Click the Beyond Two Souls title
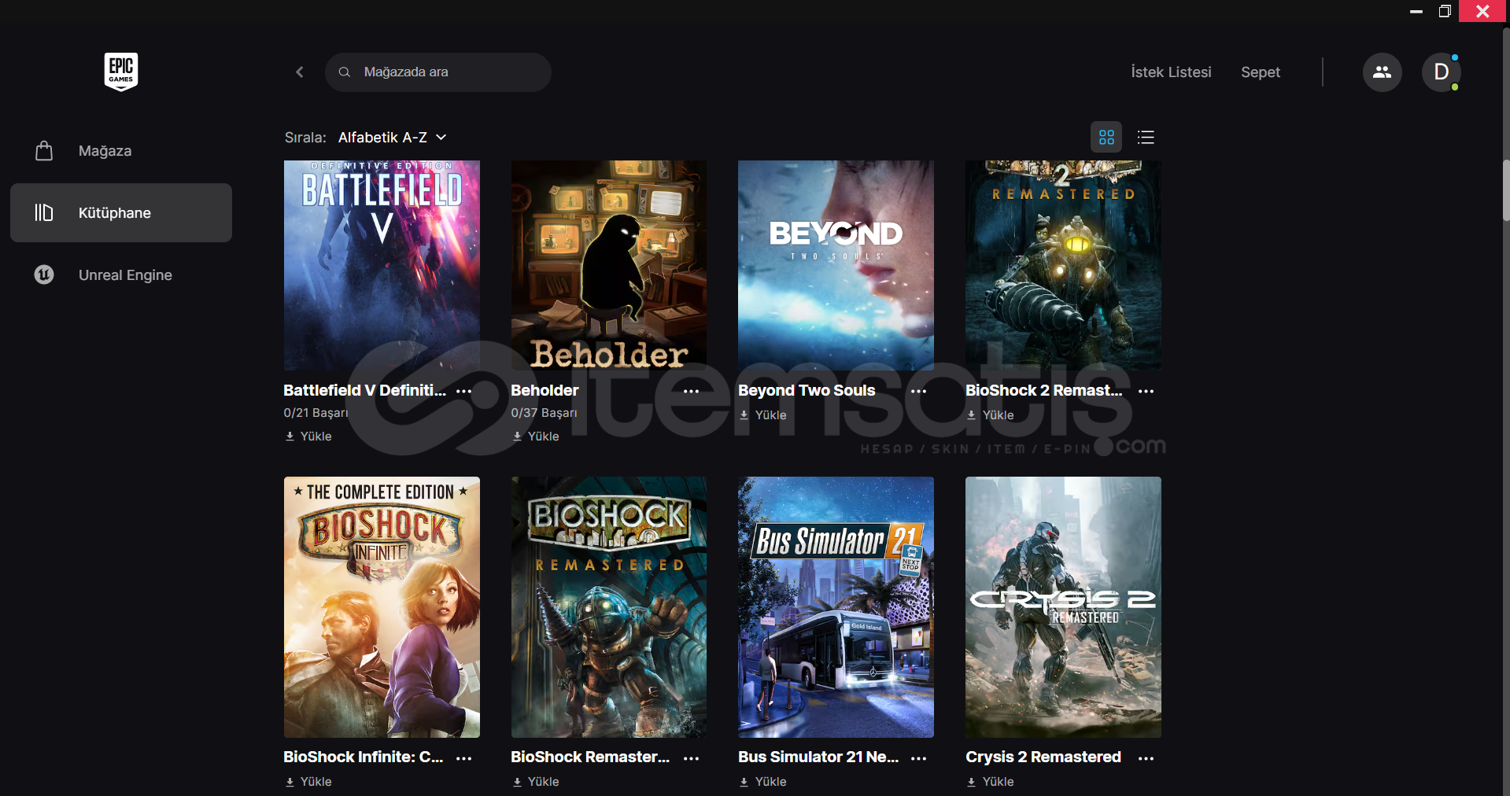This screenshot has height=796, width=1510. tap(807, 391)
